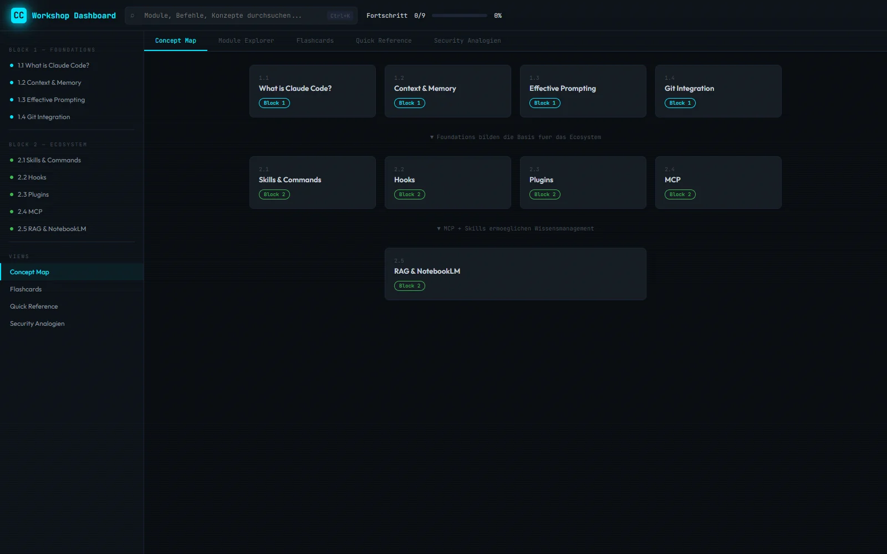Viewport: 887px width, 554px height.
Task: Click the search magnifier icon
Action: click(132, 16)
